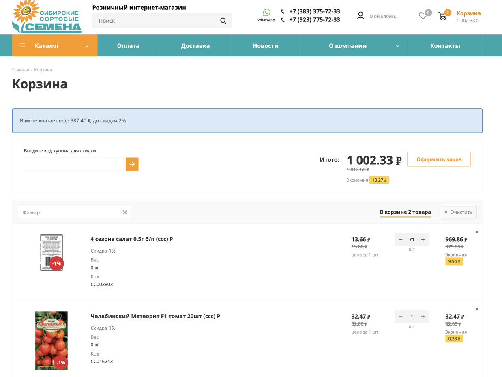The height and width of the screenshot is (377, 502).
Task: Click the catalog hamburger icon
Action: coord(22,45)
